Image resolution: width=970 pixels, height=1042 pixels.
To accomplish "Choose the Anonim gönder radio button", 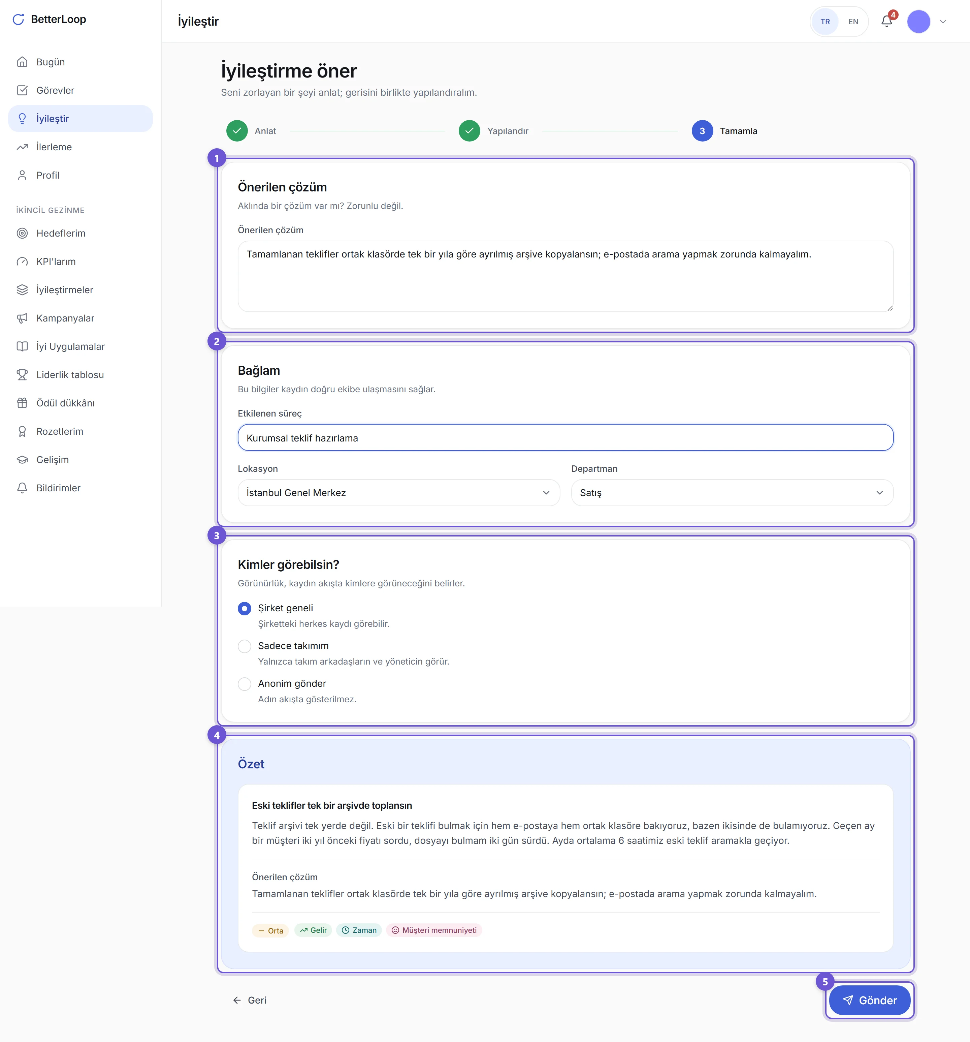I will pos(245,684).
